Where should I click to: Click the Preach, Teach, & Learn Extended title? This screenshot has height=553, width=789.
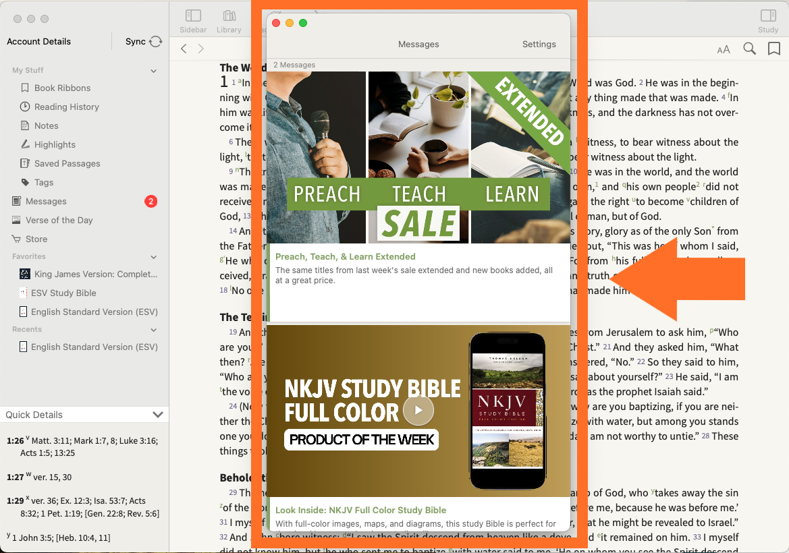pos(345,256)
